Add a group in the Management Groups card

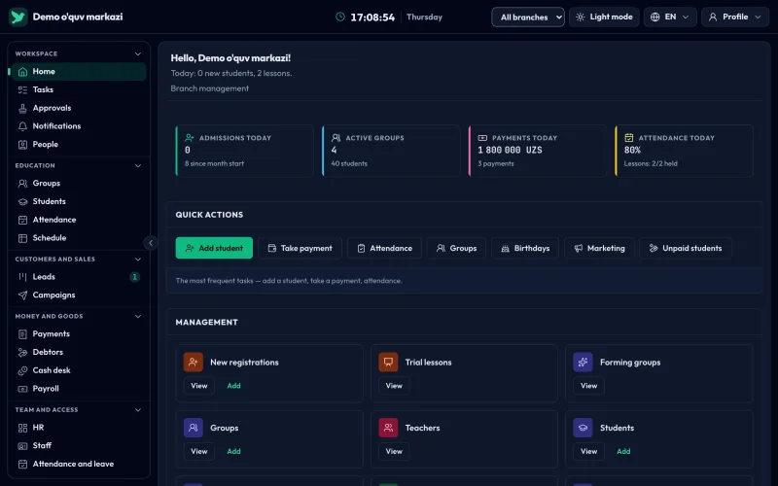233,451
